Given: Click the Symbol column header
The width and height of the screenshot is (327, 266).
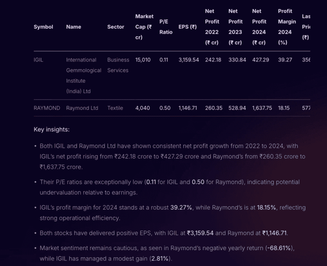Looking at the screenshot, I should click(43, 27).
